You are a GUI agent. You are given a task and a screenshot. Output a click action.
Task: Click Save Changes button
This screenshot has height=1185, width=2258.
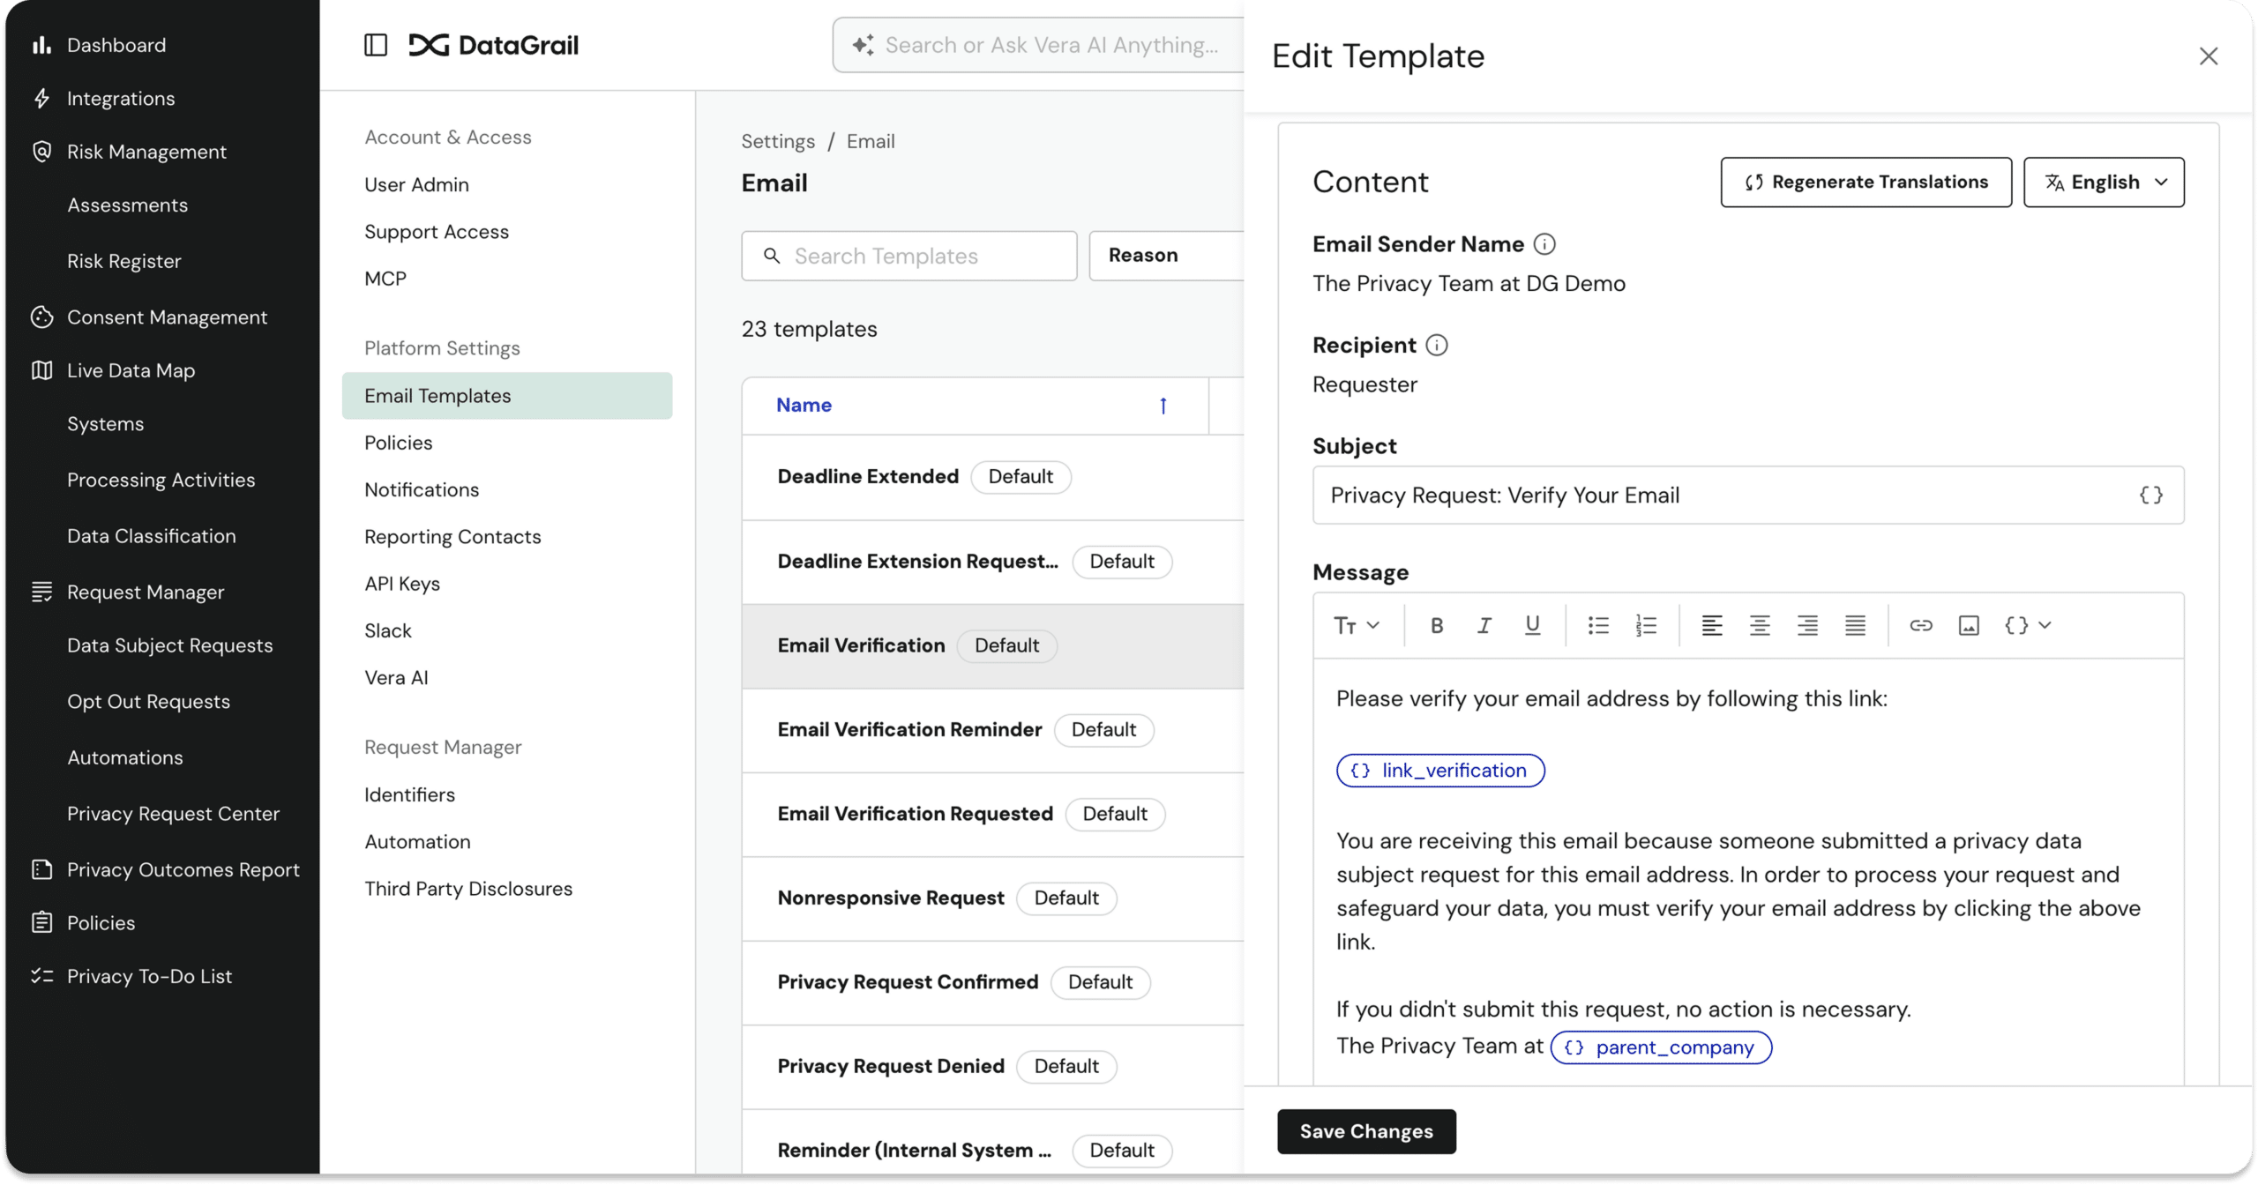pos(1366,1131)
